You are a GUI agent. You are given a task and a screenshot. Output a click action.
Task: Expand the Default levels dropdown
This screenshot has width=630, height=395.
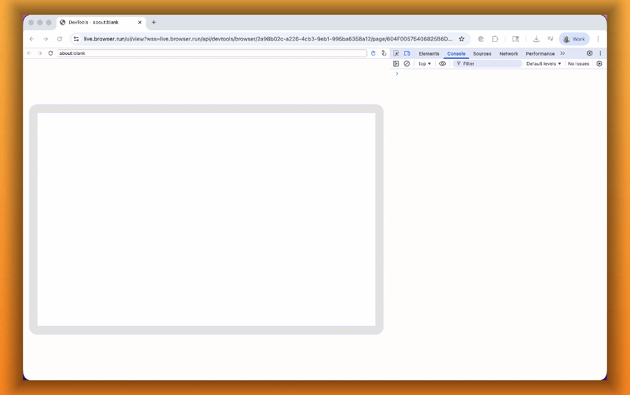tap(543, 64)
